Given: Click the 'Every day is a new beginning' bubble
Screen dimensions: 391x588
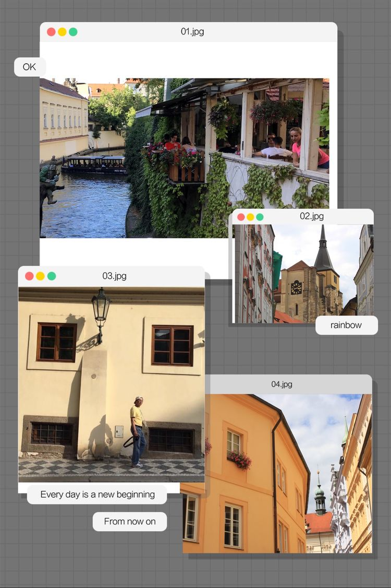Looking at the screenshot, I should tap(97, 495).
